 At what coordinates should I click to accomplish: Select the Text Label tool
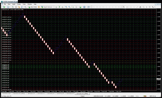coord(150,7)
